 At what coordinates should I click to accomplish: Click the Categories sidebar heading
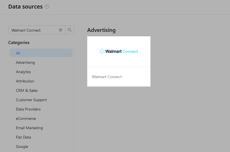pyautogui.click(x=19, y=43)
